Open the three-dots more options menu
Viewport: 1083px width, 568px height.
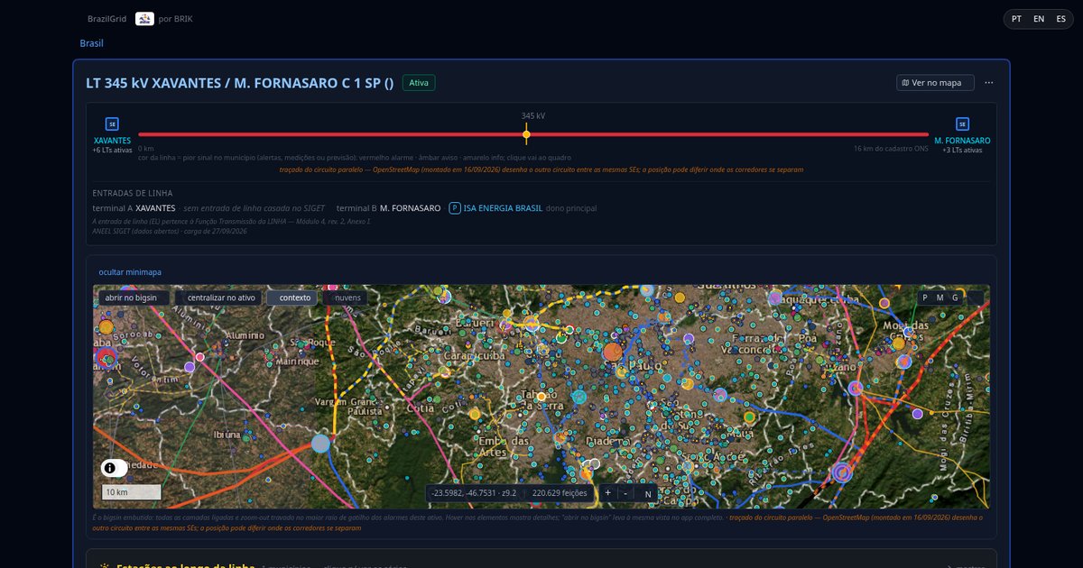click(989, 83)
